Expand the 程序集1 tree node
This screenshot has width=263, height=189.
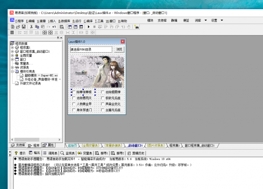pyautogui.click(x=12, y=47)
